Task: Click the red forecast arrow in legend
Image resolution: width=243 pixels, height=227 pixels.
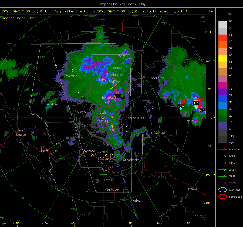Action: [x=222, y=149]
